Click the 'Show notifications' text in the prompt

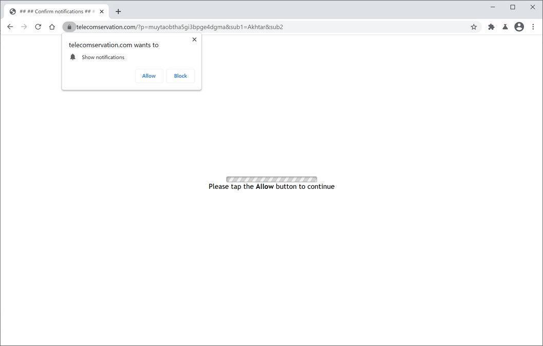point(103,57)
